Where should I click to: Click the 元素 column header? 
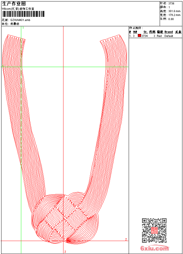[x=178, y=32]
